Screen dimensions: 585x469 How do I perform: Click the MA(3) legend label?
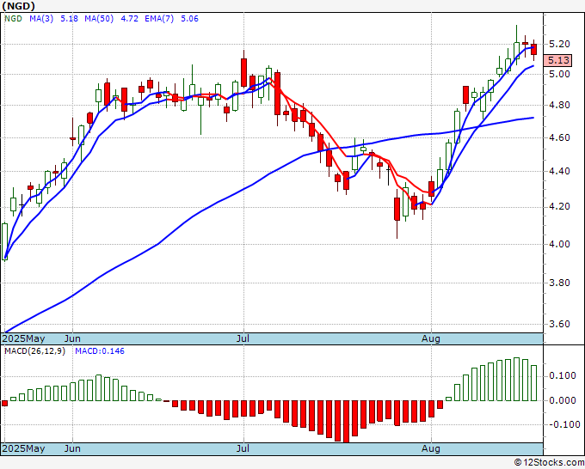coord(41,19)
